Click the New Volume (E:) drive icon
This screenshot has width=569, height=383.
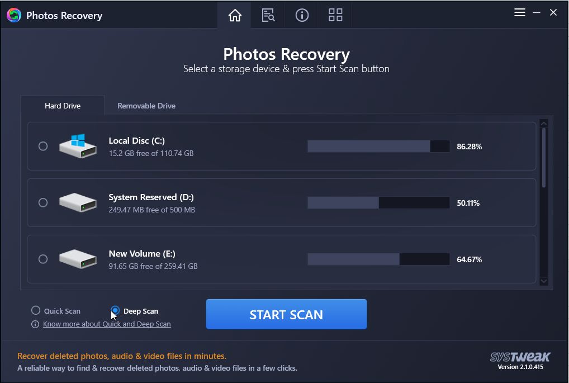point(78,259)
